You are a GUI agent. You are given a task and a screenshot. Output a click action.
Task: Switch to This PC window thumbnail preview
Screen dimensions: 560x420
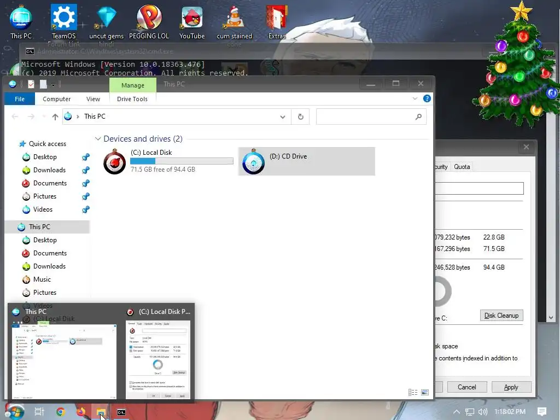pyautogui.click(x=65, y=361)
